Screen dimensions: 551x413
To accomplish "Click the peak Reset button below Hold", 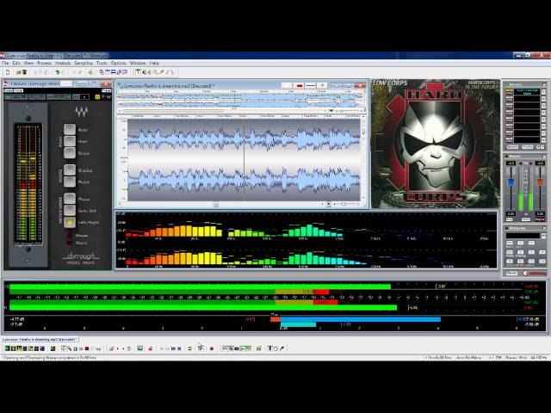I will coord(70,153).
